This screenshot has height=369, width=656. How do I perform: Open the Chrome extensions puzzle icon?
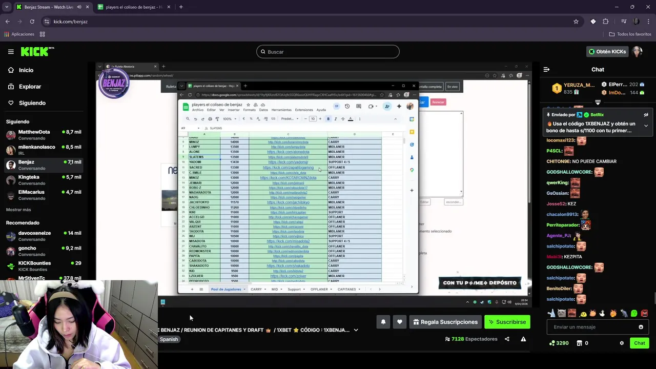click(x=606, y=22)
